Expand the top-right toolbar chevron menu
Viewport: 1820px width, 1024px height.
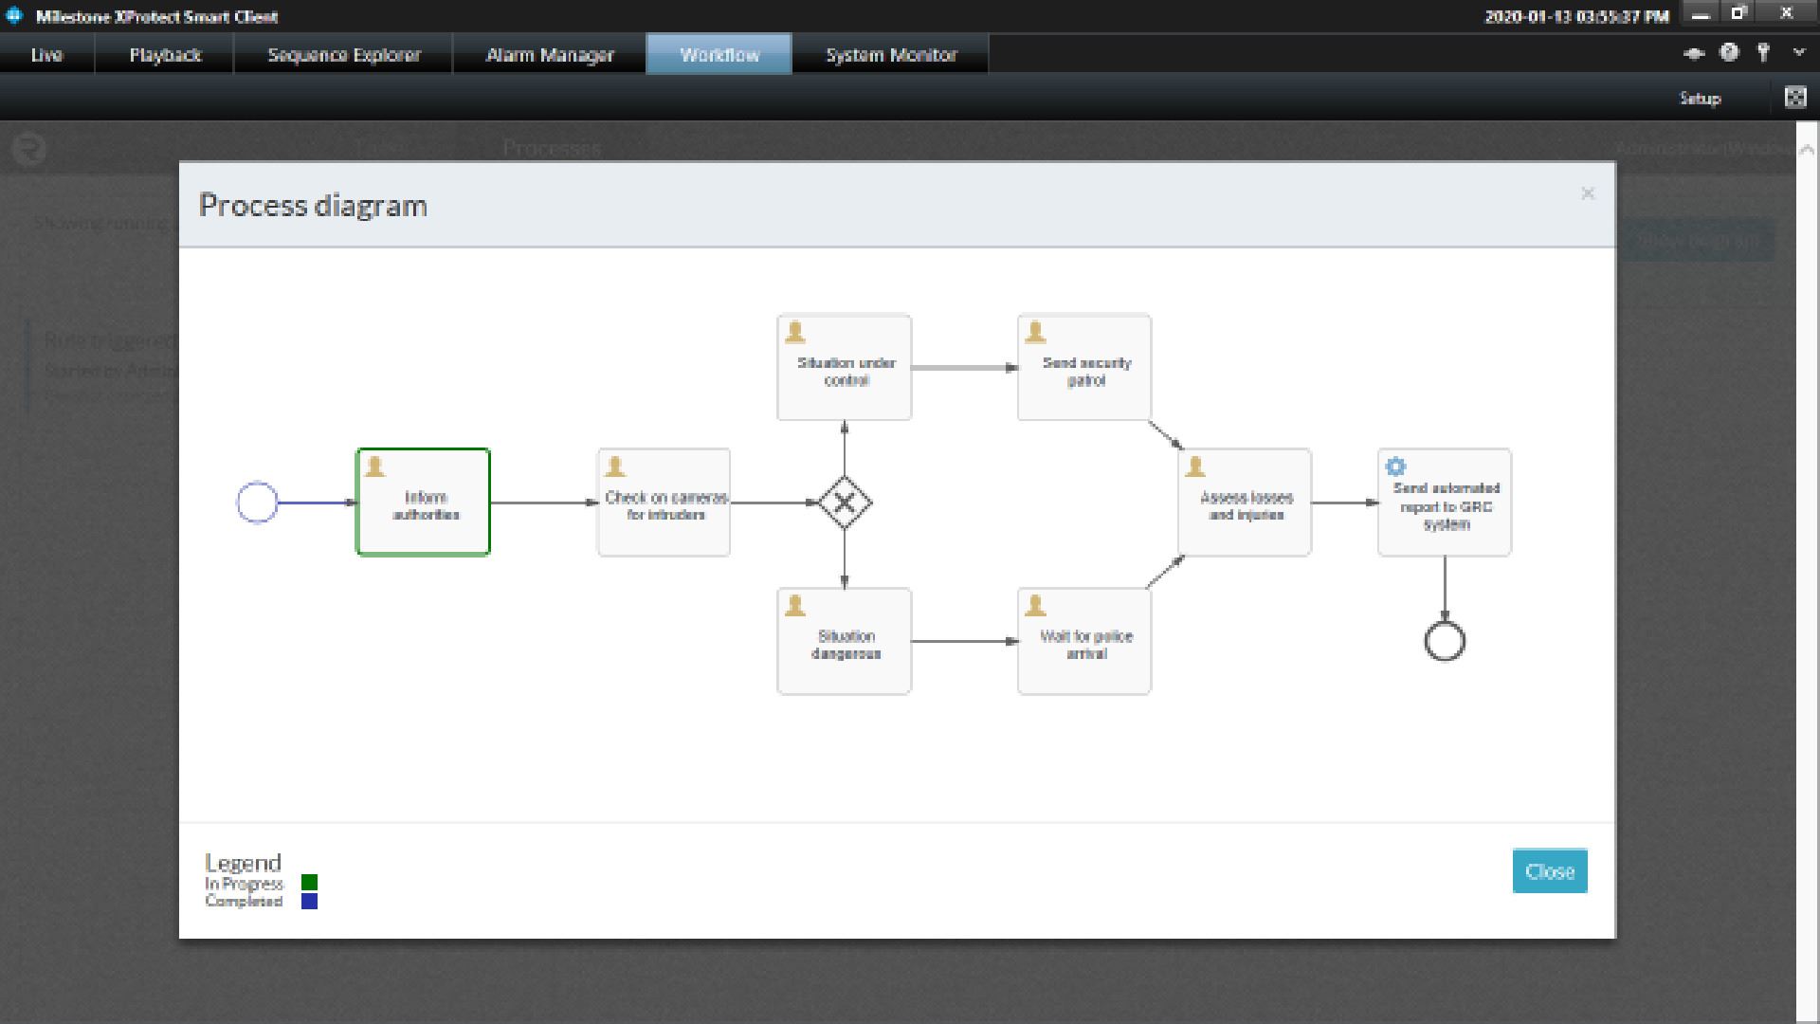point(1798,53)
